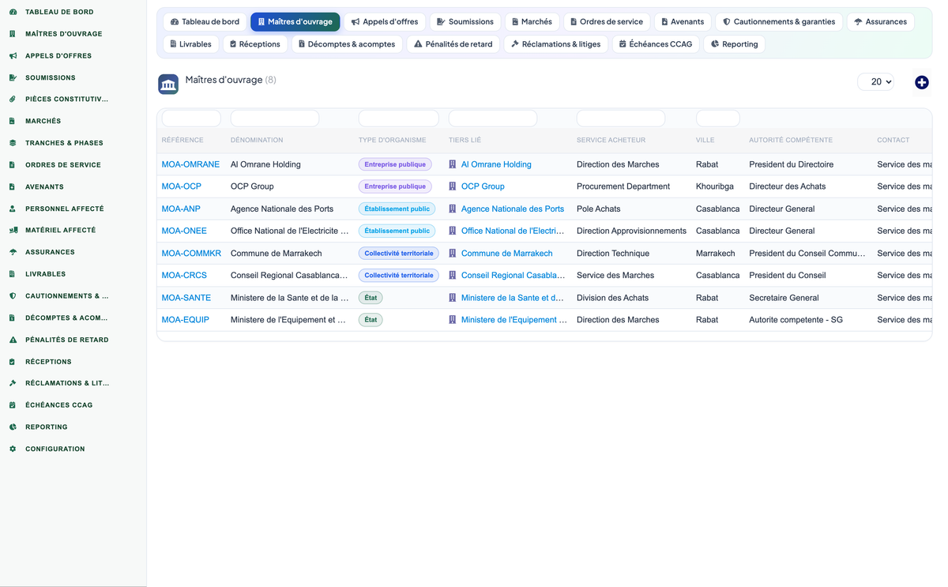The height and width of the screenshot is (587, 948).
Task: Click the Procurement Department cell
Action: pos(623,186)
